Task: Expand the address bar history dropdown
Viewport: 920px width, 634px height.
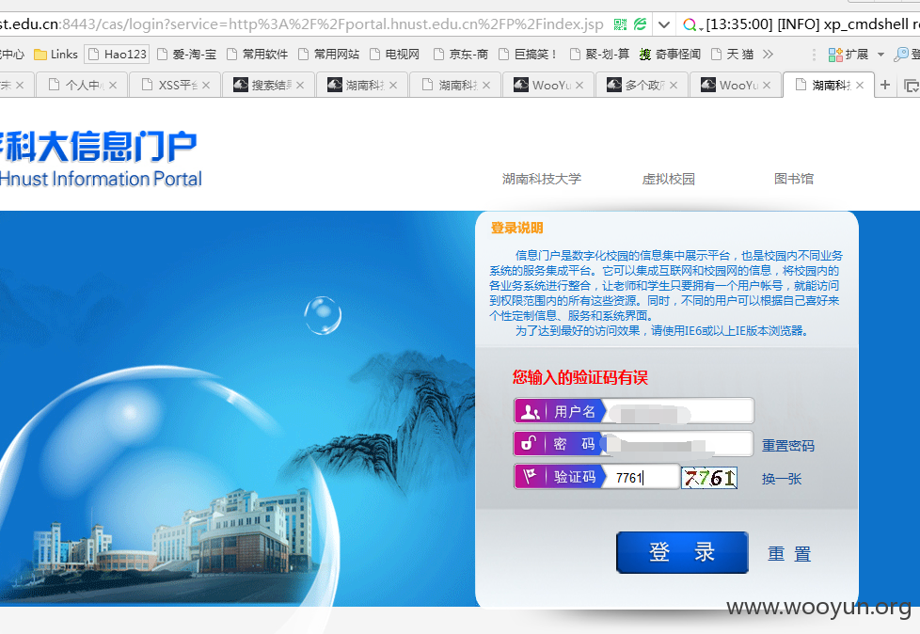Action: [663, 24]
